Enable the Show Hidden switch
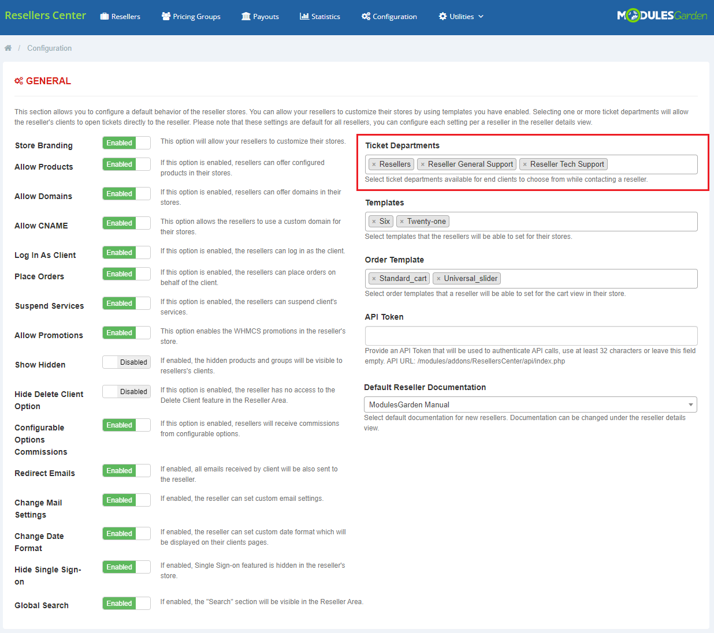Image resolution: width=714 pixels, height=633 pixels. coord(127,362)
